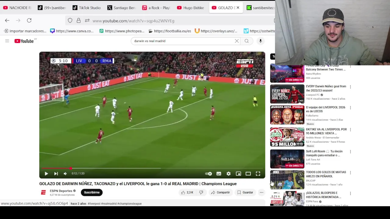
Task: Open ESPN Deportes channel name link
Action: [x=61, y=191]
